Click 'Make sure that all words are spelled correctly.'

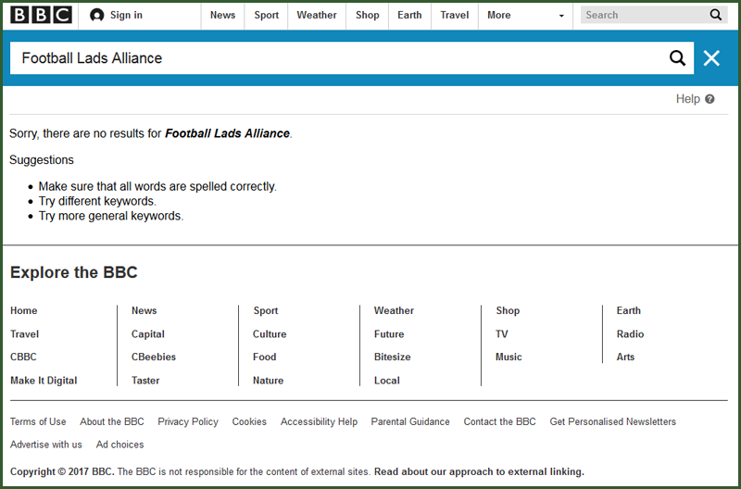(x=157, y=187)
